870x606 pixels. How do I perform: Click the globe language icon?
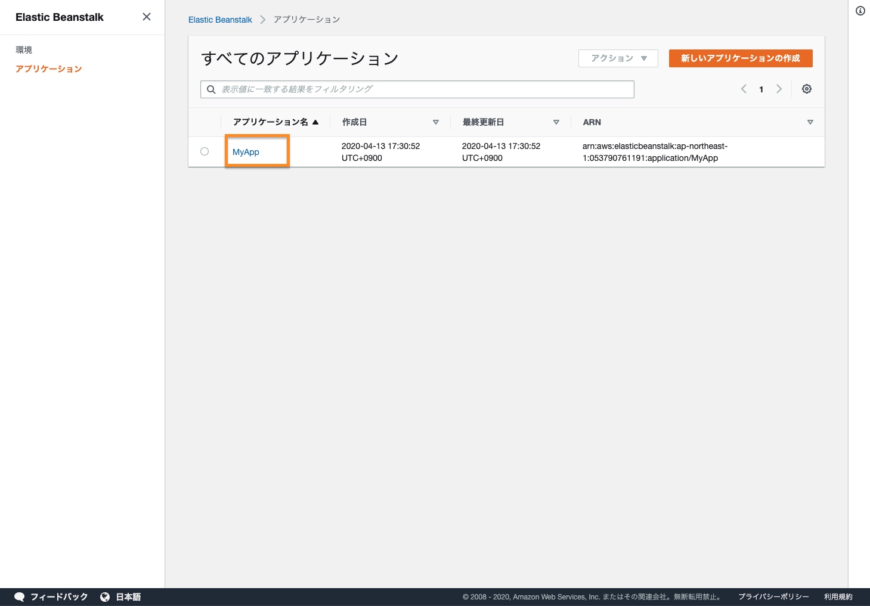pos(105,596)
